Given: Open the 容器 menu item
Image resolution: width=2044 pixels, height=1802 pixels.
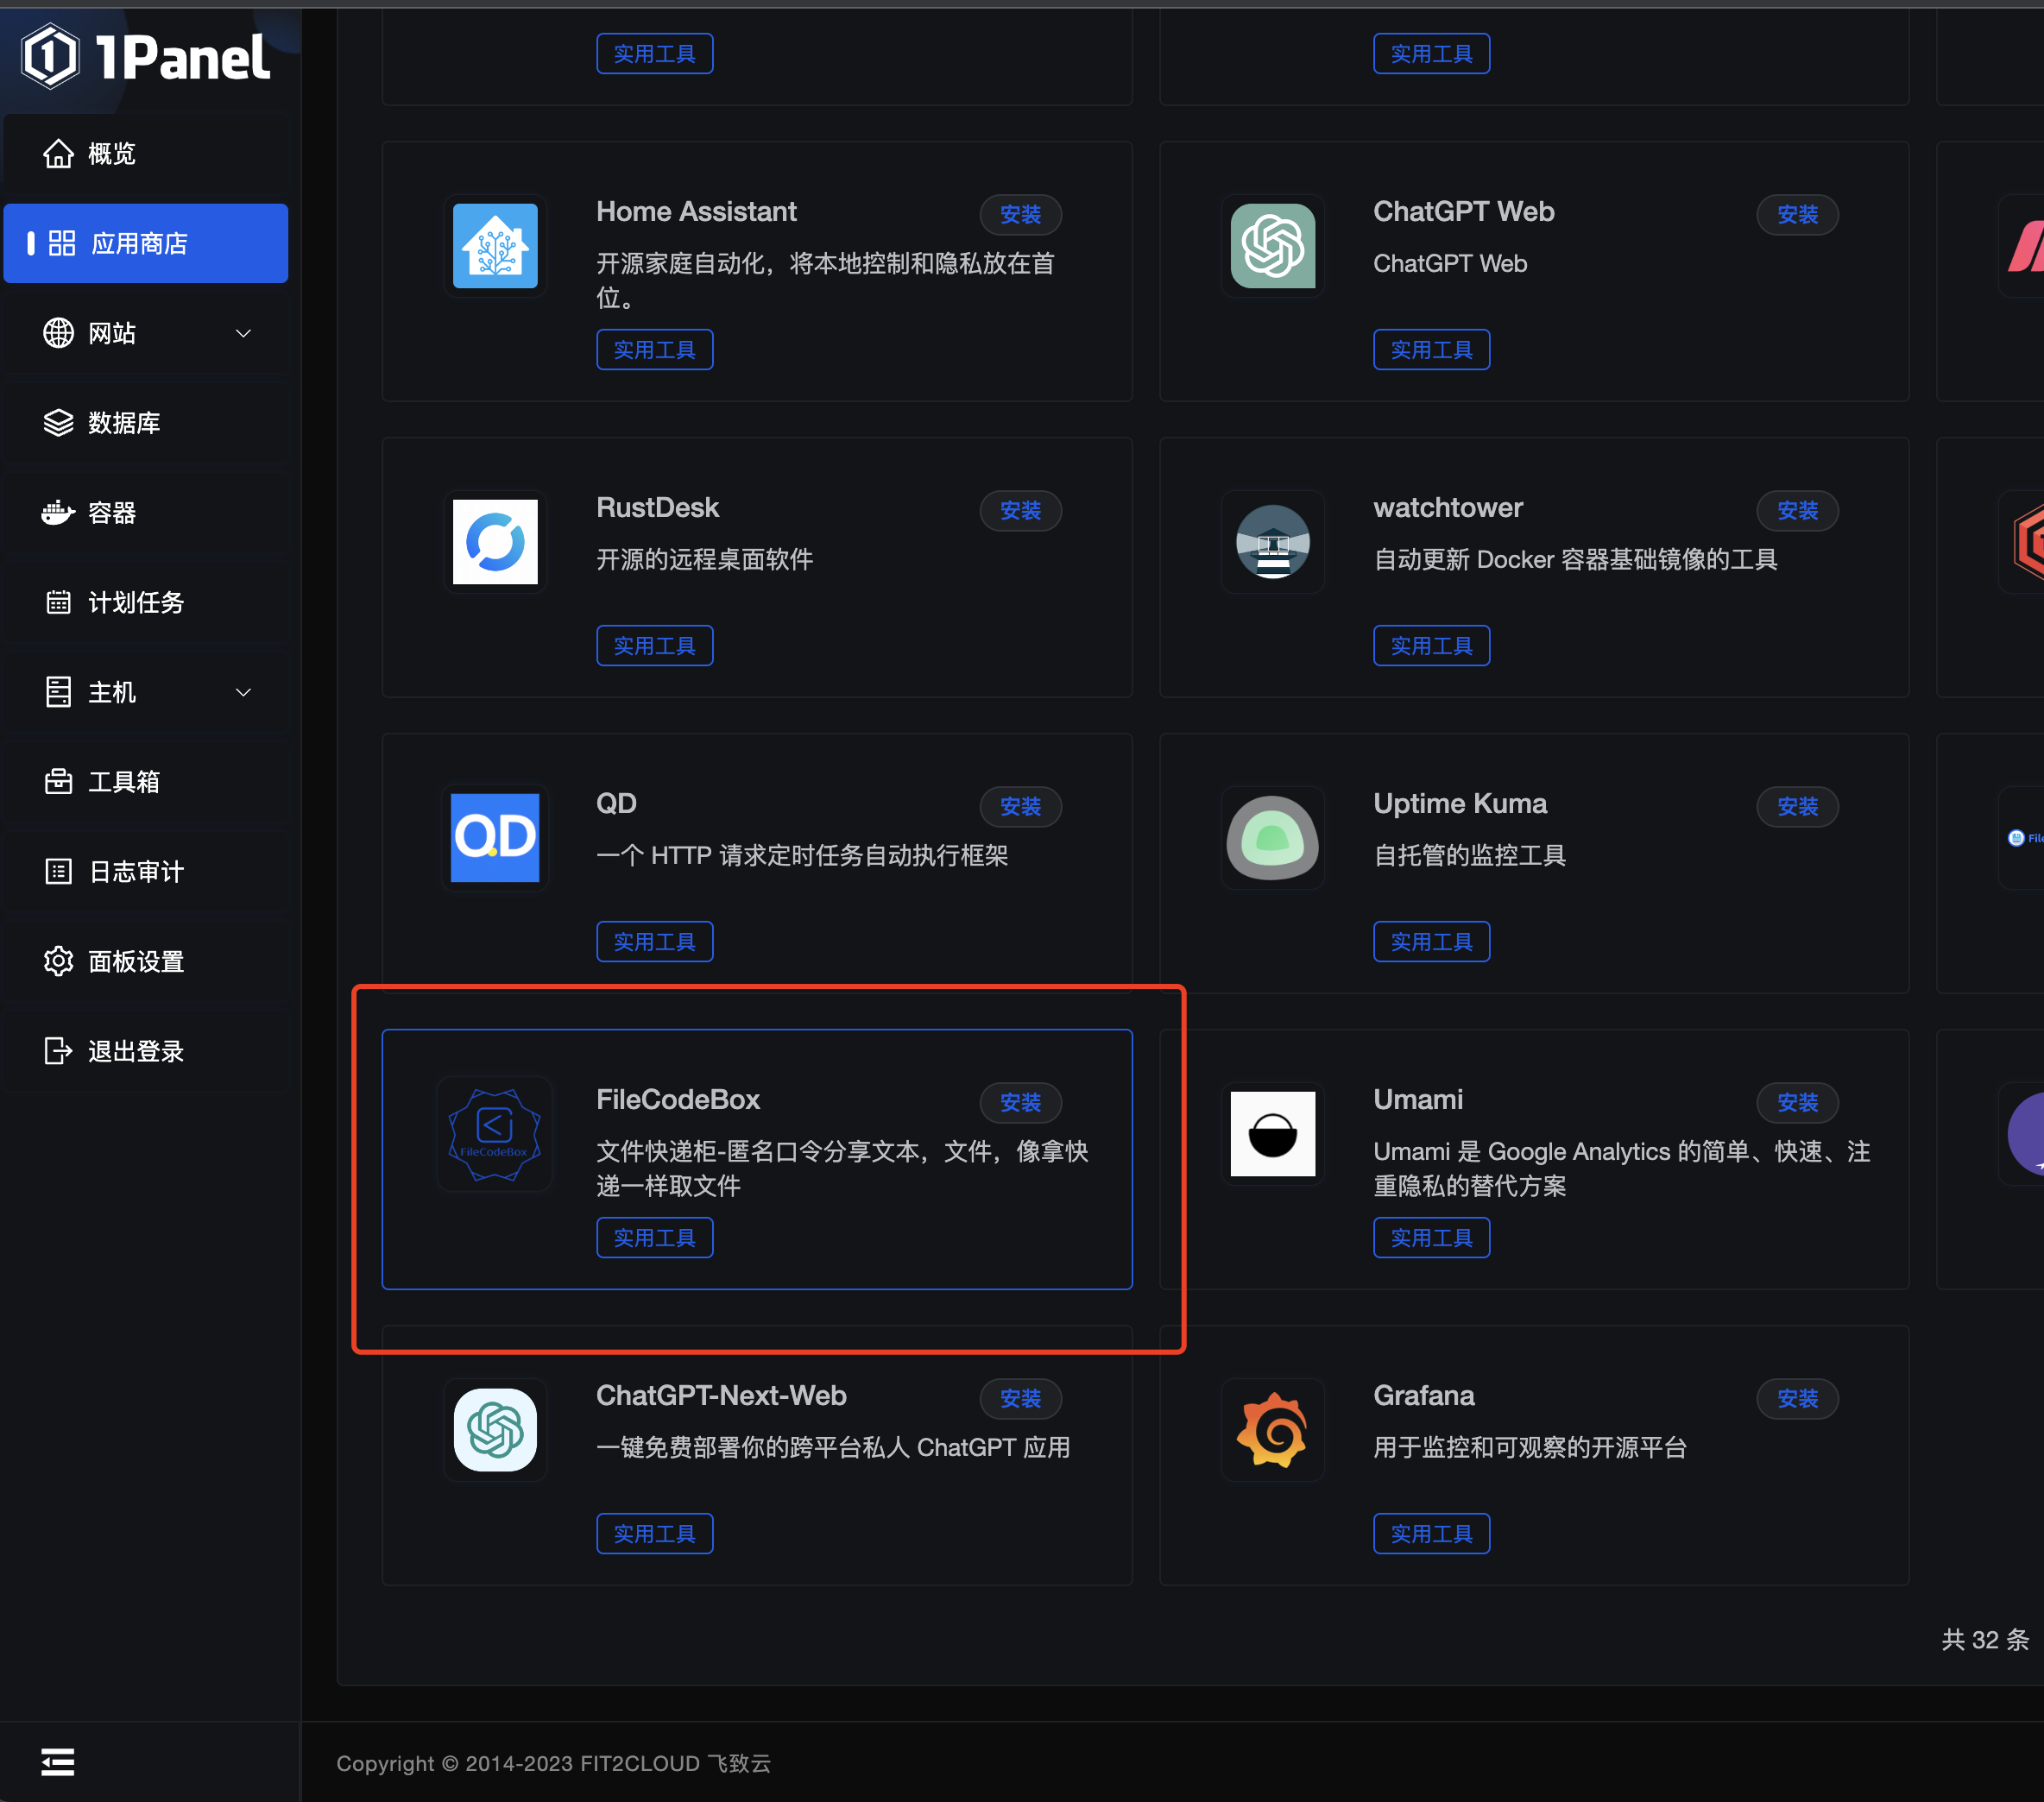Looking at the screenshot, I should pyautogui.click(x=112, y=513).
